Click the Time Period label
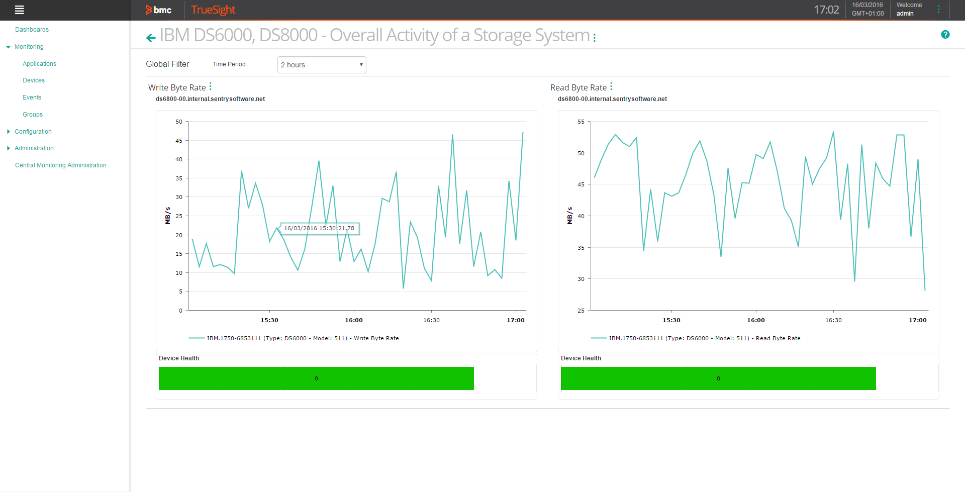 [x=229, y=64]
